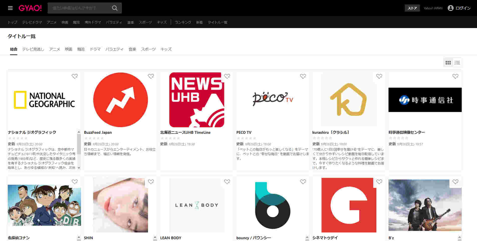Viewport: 477px width, 241px height.
Task: Open ランキング in top navigation
Action: 183,22
